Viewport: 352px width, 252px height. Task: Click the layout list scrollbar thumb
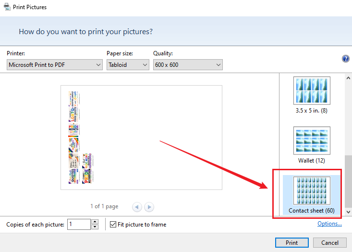point(348,181)
